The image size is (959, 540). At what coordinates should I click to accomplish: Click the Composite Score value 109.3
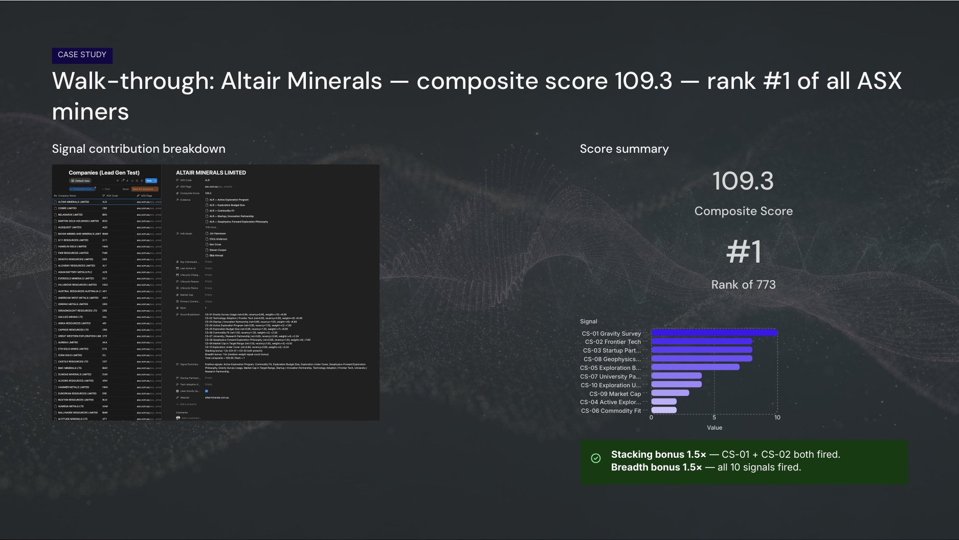[x=208, y=193]
